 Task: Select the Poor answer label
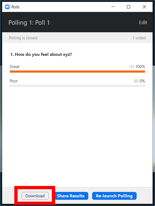click(14, 81)
